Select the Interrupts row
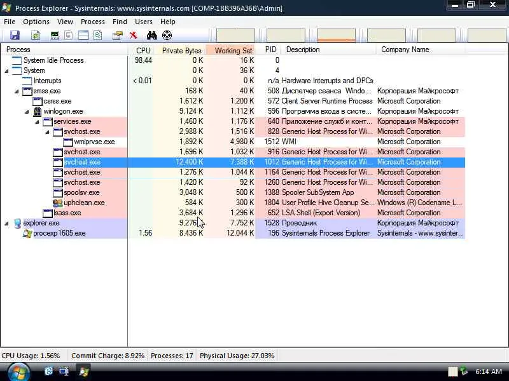This screenshot has width=509, height=381. (x=233, y=81)
